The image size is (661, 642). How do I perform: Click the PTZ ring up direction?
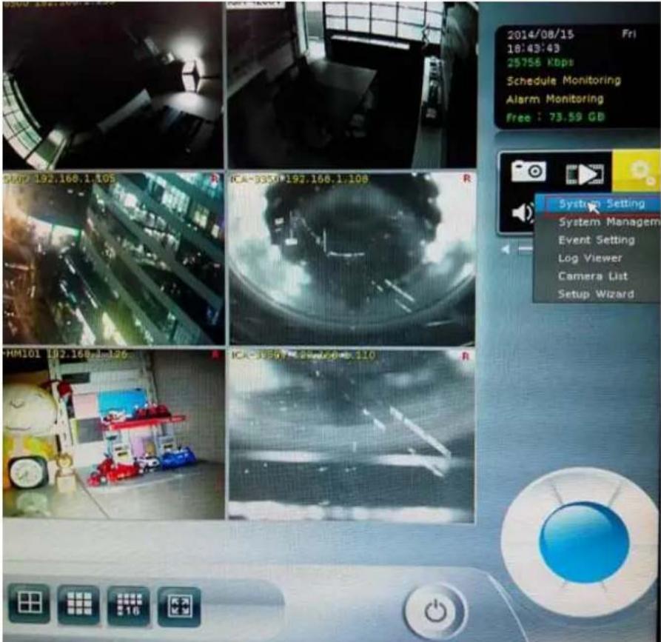click(x=586, y=484)
